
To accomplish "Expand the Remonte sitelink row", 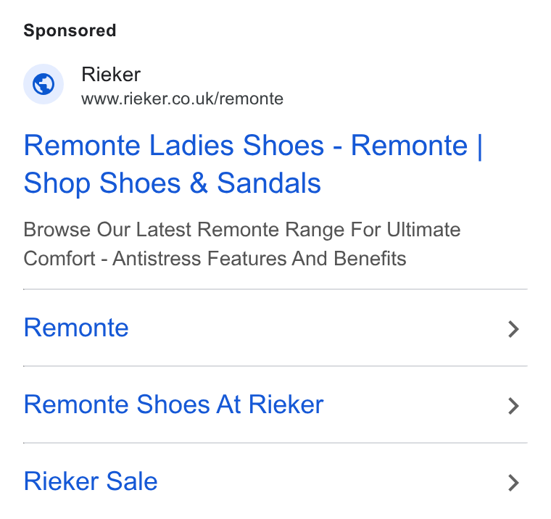I will pos(275,328).
